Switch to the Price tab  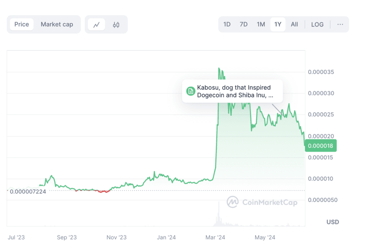pos(22,24)
